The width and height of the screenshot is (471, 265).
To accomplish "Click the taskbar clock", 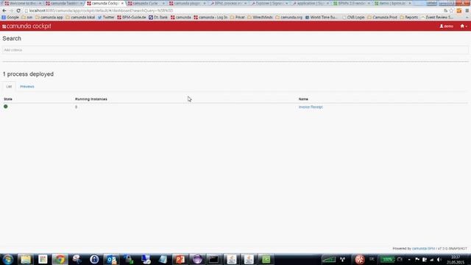I will point(456,260).
